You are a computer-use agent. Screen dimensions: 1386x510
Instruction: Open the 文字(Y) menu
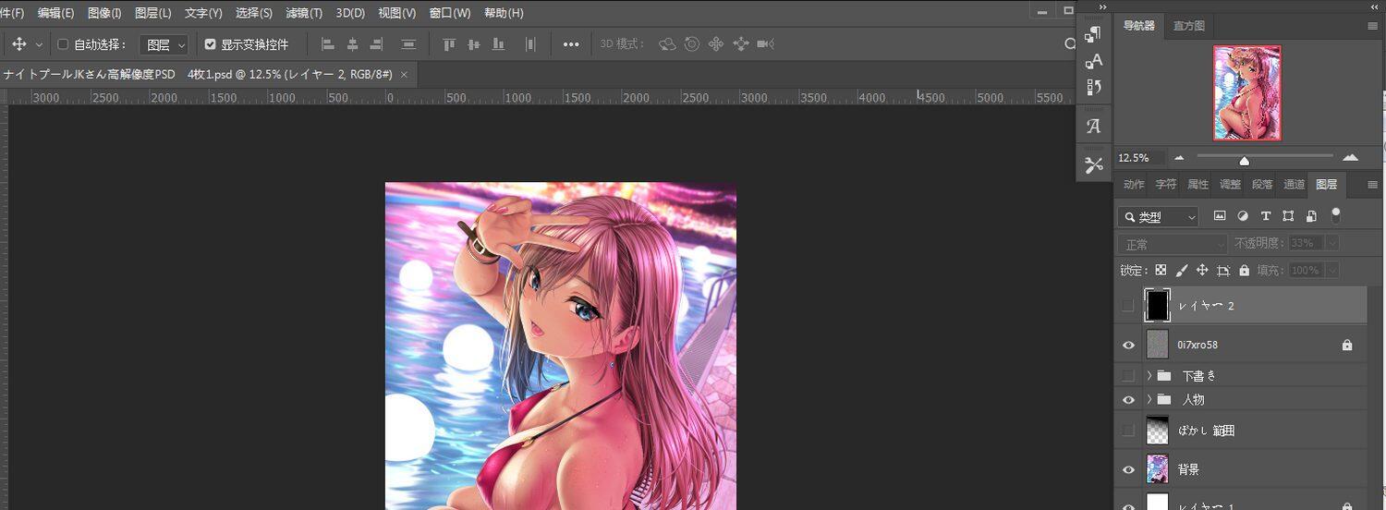(203, 13)
